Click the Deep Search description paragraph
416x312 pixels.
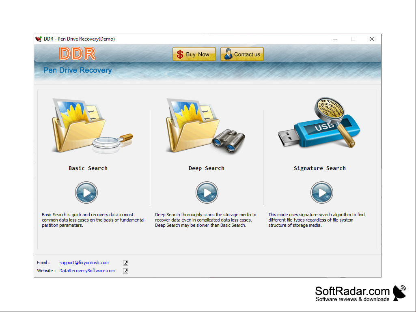pyautogui.click(x=206, y=220)
